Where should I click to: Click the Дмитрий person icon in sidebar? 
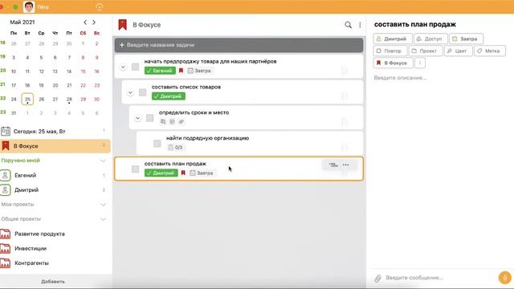coord(6,189)
